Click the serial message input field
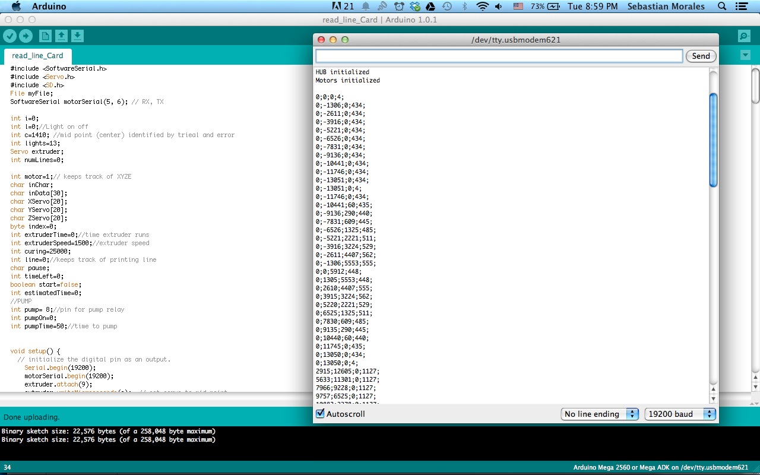The image size is (760, 475). (x=499, y=55)
